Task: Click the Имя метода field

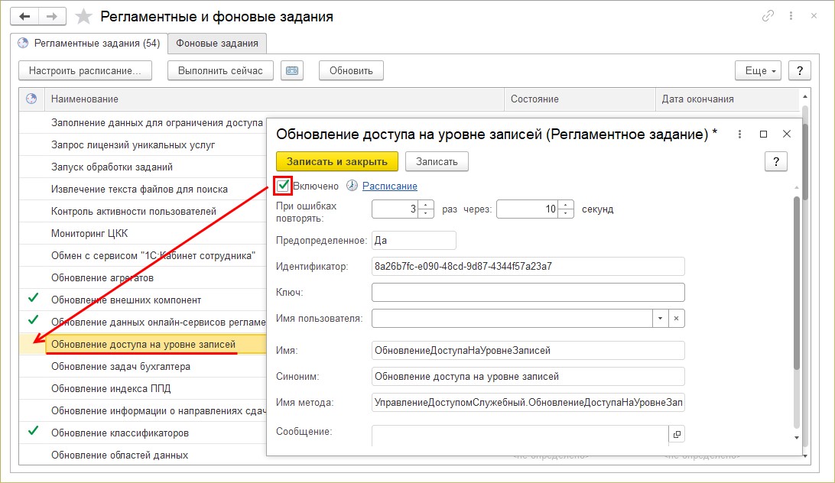Action: 528,403
